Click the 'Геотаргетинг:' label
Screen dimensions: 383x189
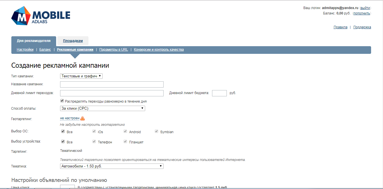[x=22, y=119]
